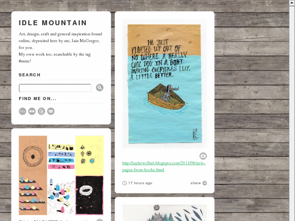Follow the jayhowellart.blogspot.com link

tap(164, 166)
